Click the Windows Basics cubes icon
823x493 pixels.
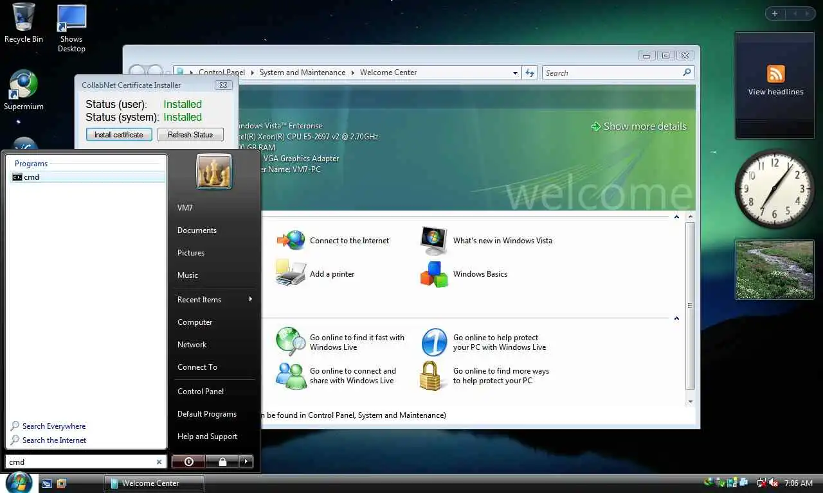(x=434, y=274)
